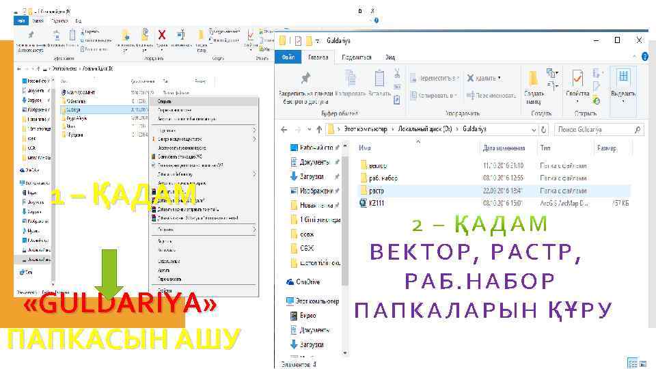Click the OneDrive cloud icon in Guldariya nav pane

[x=290, y=282]
